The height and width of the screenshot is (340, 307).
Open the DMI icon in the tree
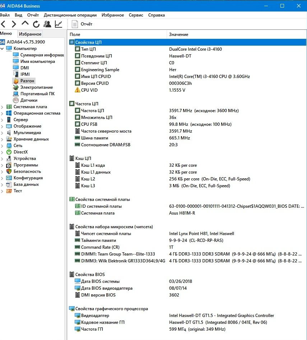[x=16, y=68]
